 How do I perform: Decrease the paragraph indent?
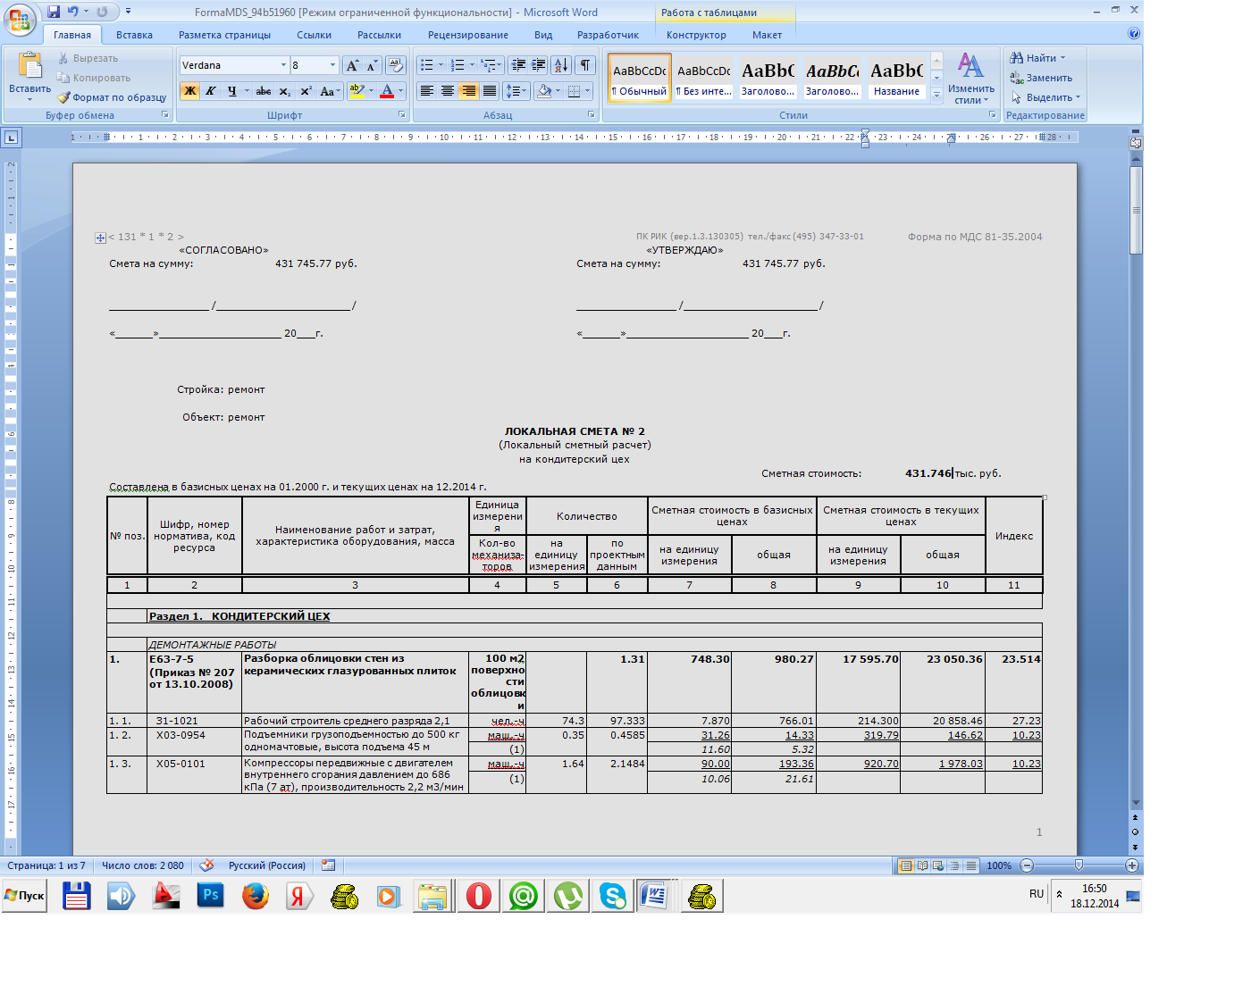click(x=518, y=65)
